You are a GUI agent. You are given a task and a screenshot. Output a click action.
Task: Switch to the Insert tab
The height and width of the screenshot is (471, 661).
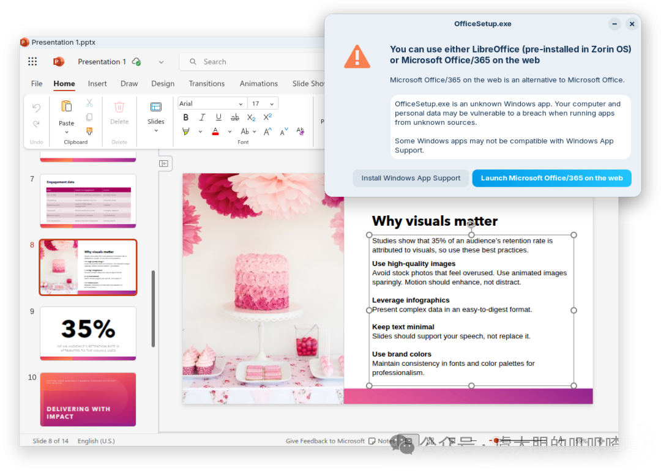pos(97,83)
